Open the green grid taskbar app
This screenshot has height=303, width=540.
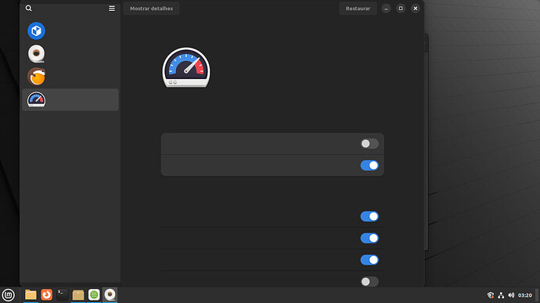94,294
